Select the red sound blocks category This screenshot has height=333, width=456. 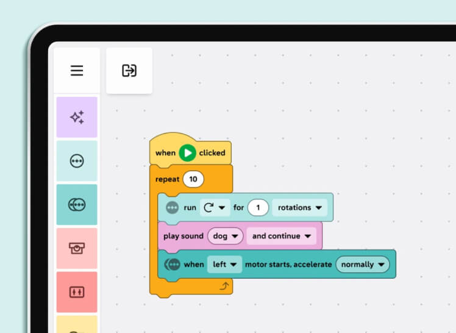(x=77, y=292)
